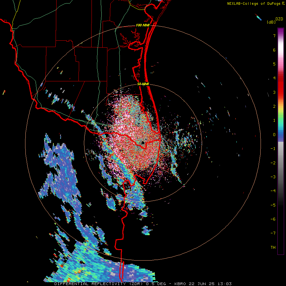The height and width of the screenshot is (286, 286).
Task: Click the 7 value on the color scale
Action: pos(274,36)
